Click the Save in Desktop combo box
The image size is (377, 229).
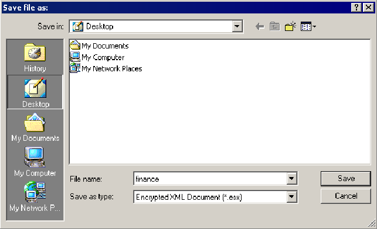click(156, 26)
